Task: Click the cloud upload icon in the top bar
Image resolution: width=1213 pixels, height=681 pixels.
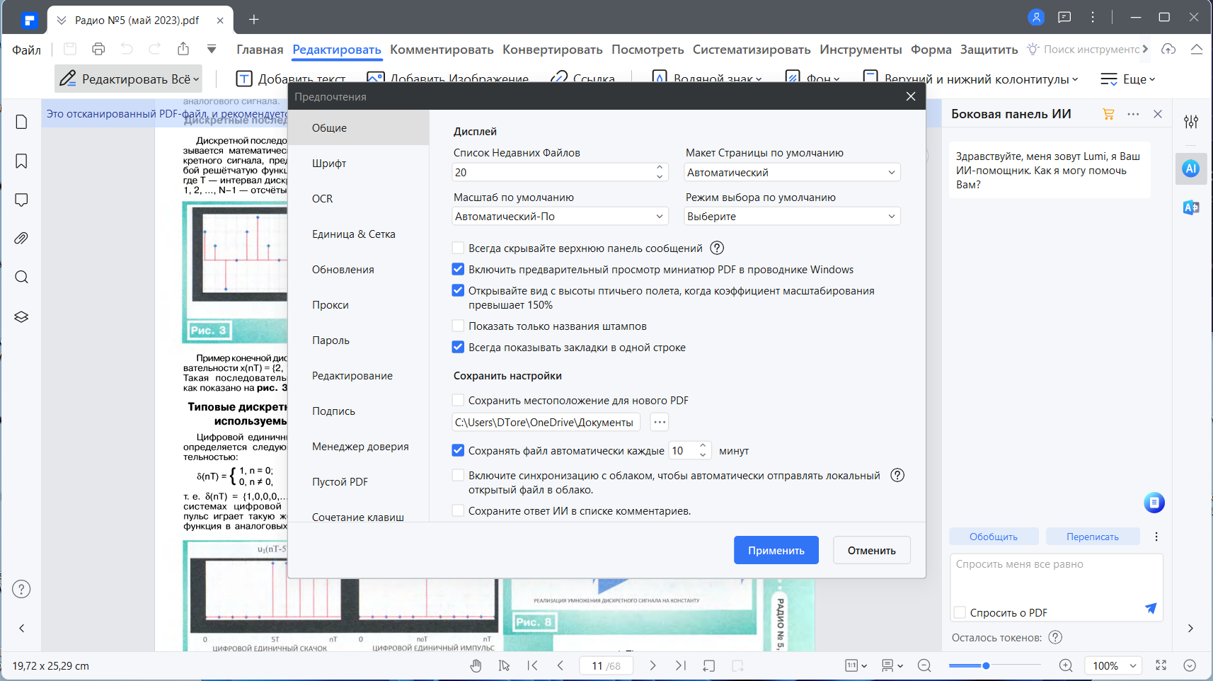Action: click(x=1168, y=49)
